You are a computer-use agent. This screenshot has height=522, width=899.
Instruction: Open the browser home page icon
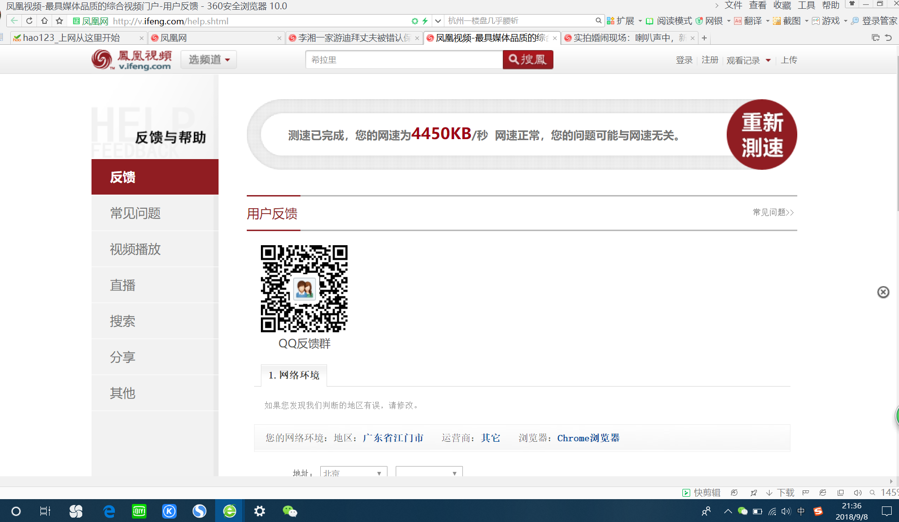coord(44,21)
